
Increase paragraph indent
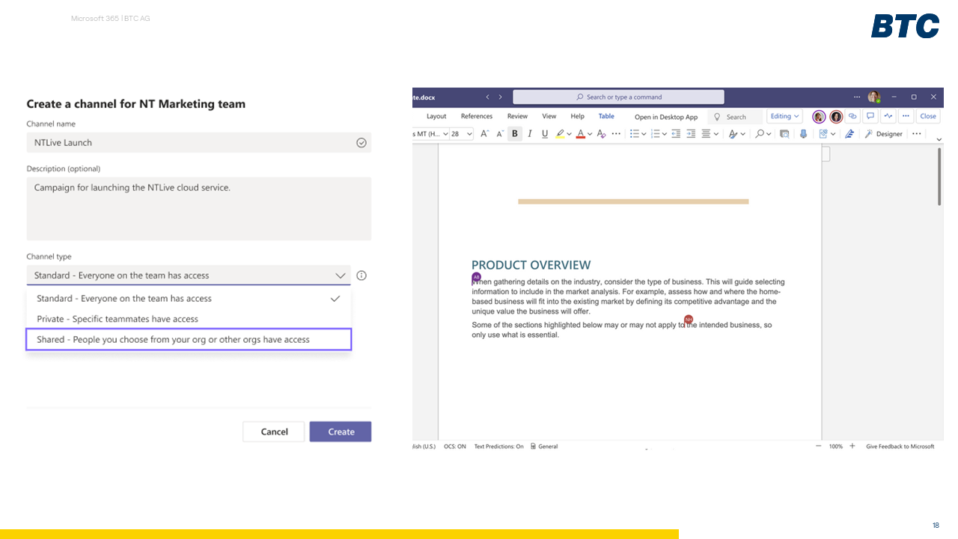click(691, 134)
